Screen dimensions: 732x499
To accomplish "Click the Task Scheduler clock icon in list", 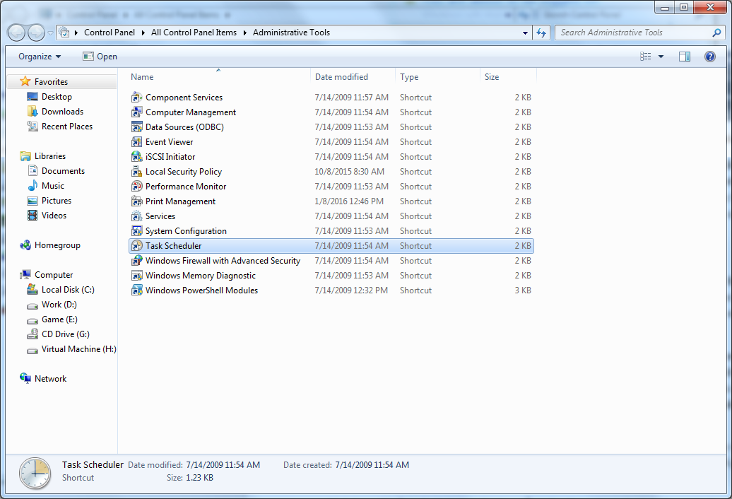I will [136, 245].
